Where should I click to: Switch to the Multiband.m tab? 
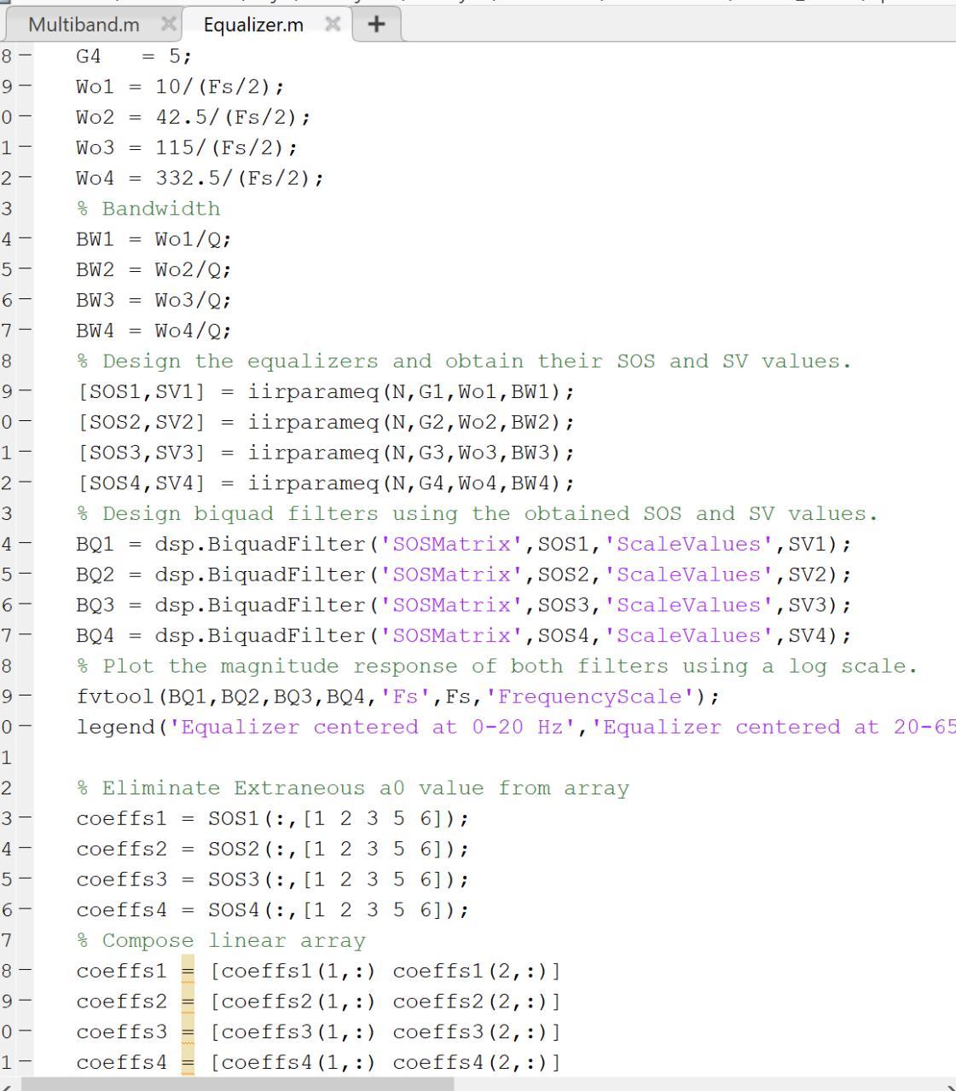point(84,25)
